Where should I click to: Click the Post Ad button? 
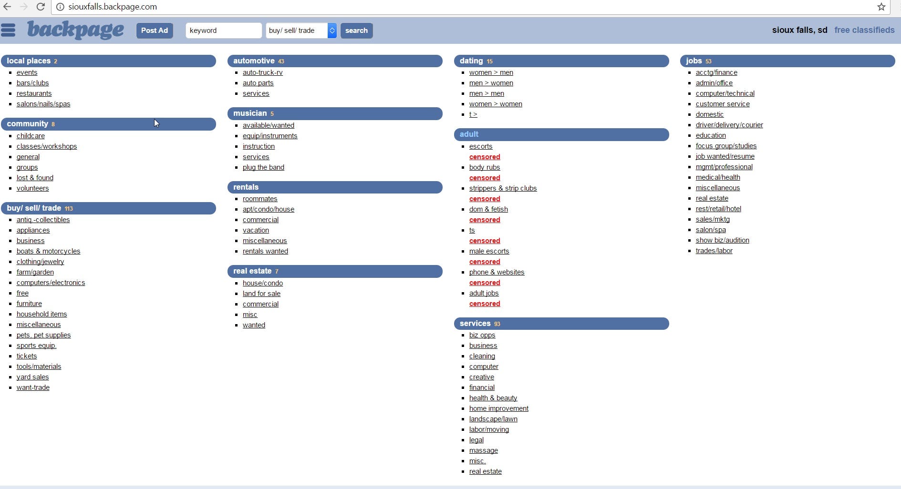(x=155, y=31)
